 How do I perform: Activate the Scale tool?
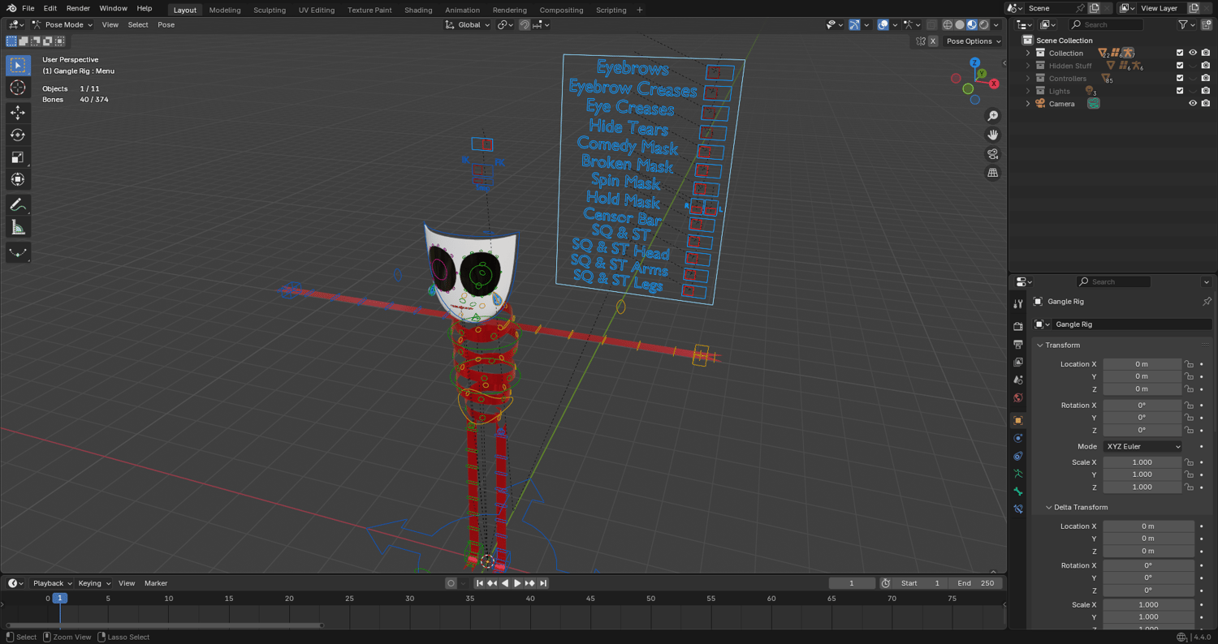[x=18, y=157]
